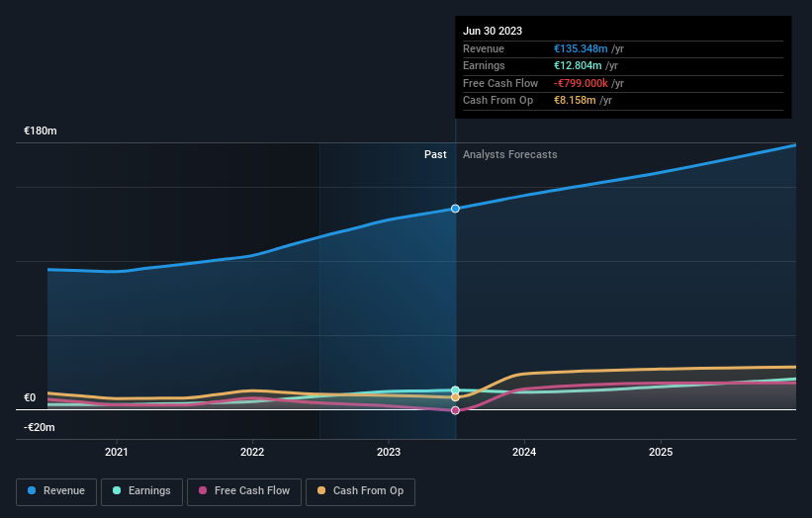Click the teal Earnings data point marker

455,390
